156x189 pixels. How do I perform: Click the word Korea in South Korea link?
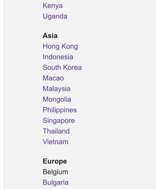click(x=72, y=68)
